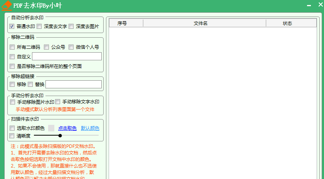Toggle the 微信个人号 checkbox
The height and width of the screenshot is (179, 324).
[x=71, y=47]
